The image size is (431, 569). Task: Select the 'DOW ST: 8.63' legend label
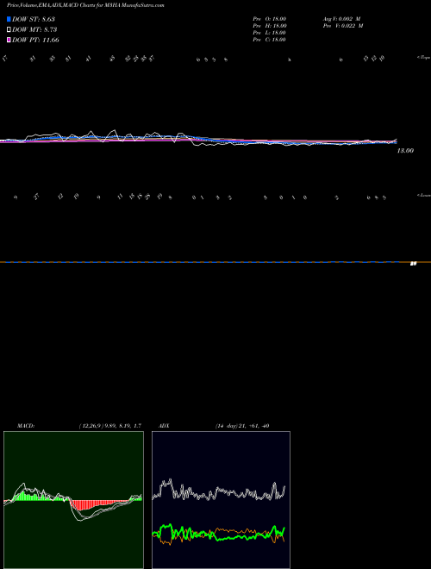pyautogui.click(x=34, y=19)
